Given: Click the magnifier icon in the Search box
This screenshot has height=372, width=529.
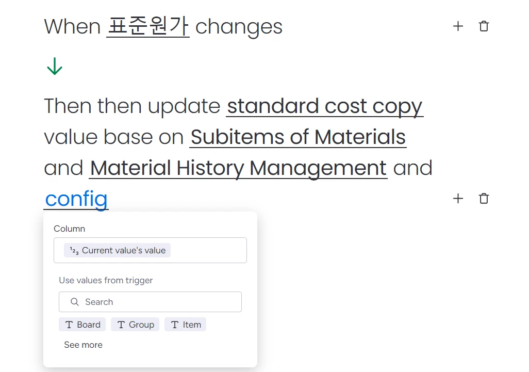Looking at the screenshot, I should pyautogui.click(x=75, y=302).
